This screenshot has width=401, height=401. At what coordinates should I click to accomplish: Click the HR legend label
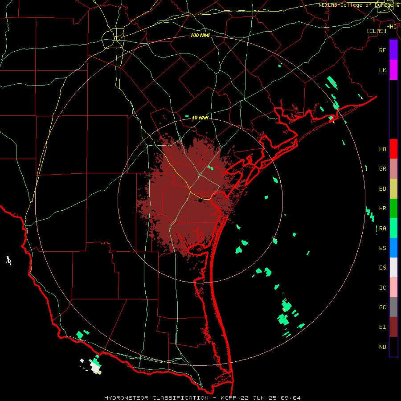382,209
